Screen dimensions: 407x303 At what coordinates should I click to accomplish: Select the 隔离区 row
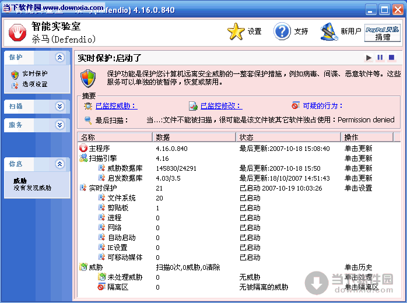point(239,287)
